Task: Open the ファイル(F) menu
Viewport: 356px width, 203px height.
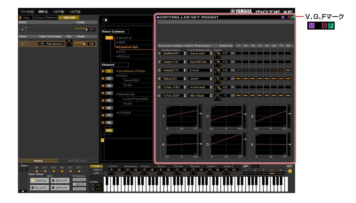Action: [x=27, y=12]
